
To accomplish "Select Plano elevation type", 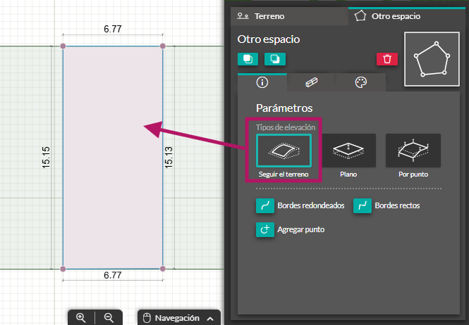I will [348, 151].
